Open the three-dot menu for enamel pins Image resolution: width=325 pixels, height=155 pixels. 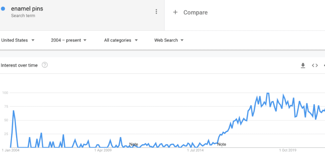(x=156, y=12)
